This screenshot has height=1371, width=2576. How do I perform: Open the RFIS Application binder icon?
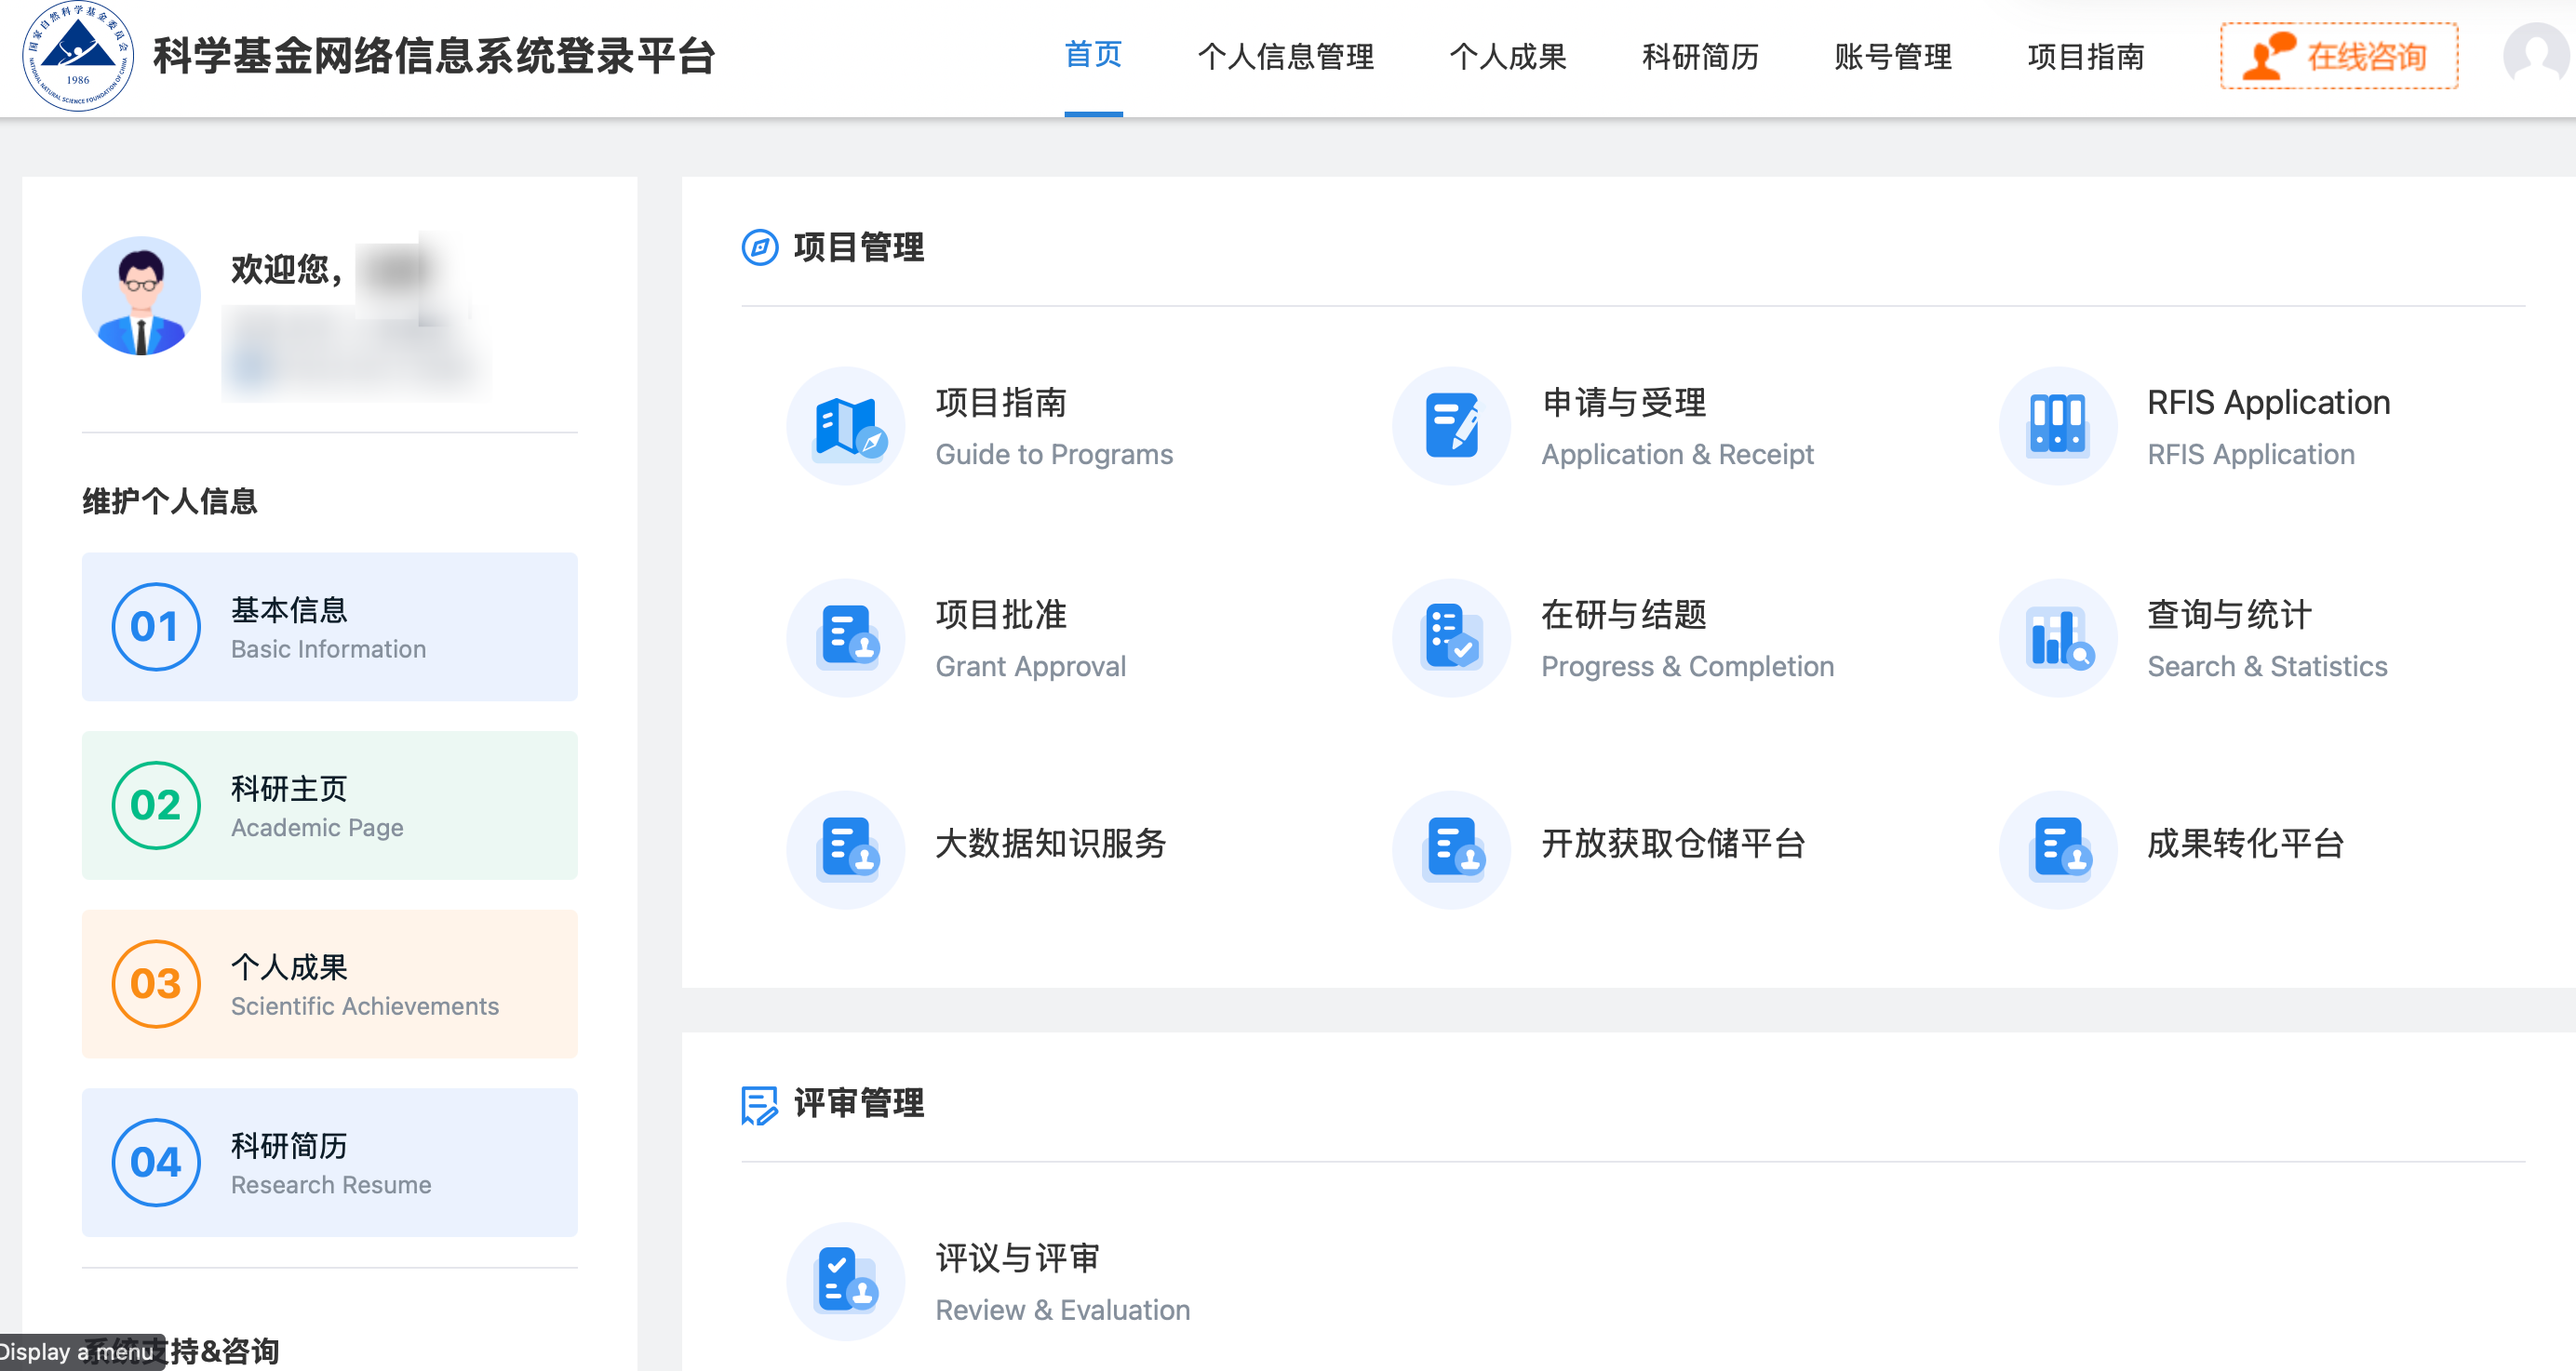tap(2058, 427)
